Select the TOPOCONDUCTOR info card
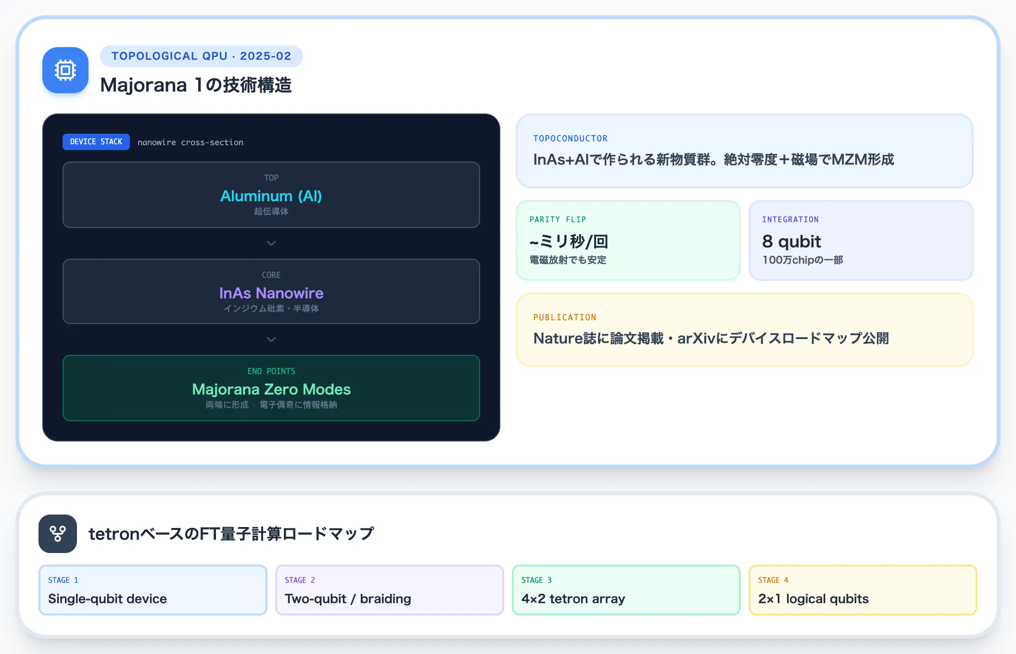This screenshot has width=1016, height=654. click(744, 151)
